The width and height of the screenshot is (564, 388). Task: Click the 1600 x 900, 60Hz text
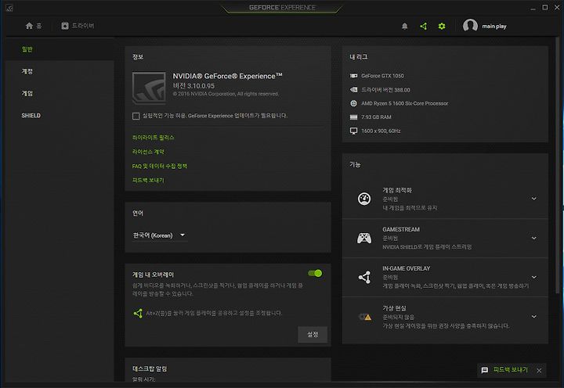[381, 131]
